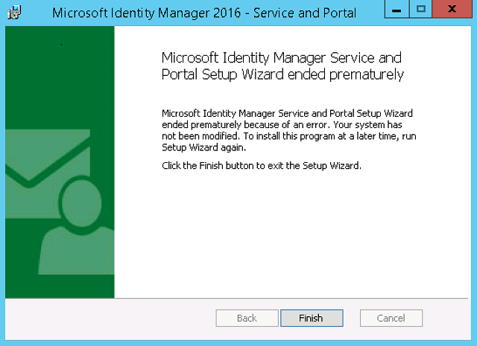Minimize the Setup Wizard window

coord(397,9)
